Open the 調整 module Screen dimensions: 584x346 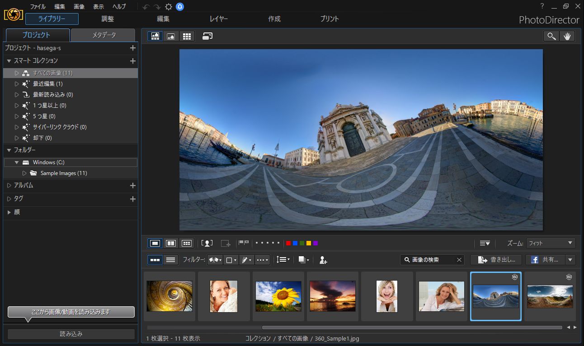pyautogui.click(x=107, y=19)
